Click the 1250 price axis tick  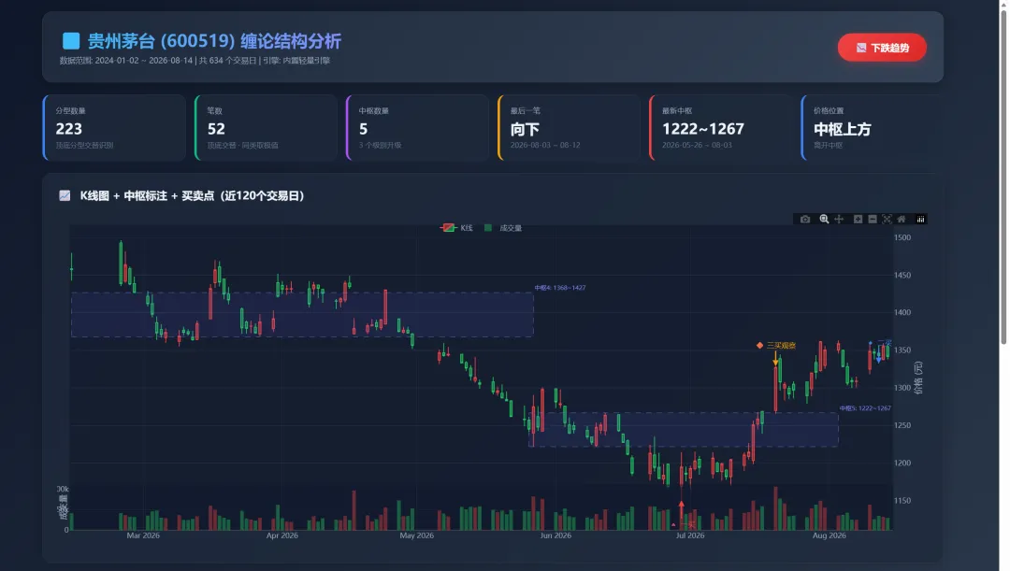coord(902,425)
